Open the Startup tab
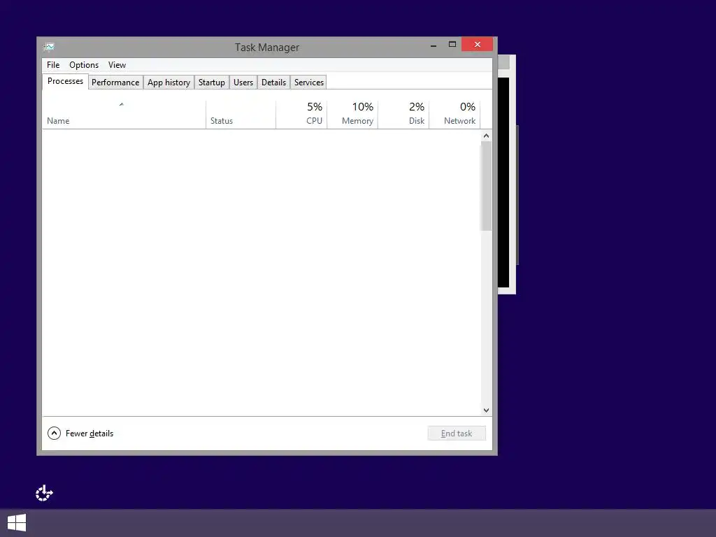716x537 pixels. point(211,83)
